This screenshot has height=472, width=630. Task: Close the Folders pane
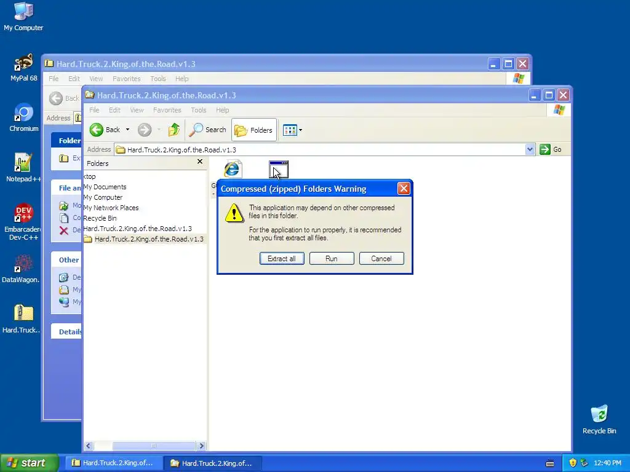click(x=200, y=162)
